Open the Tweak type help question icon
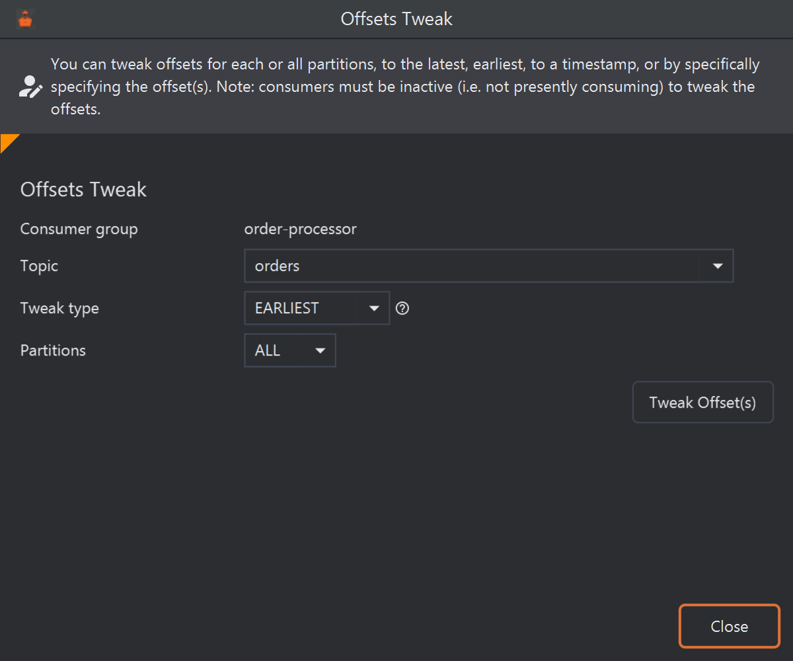The image size is (793, 661). (402, 308)
